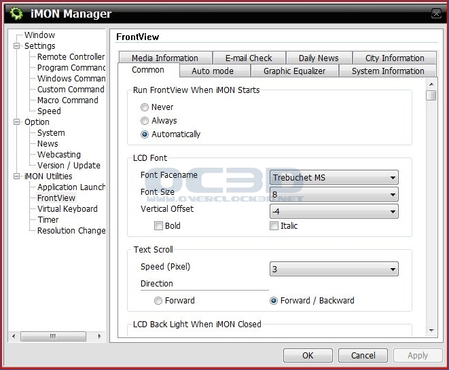The image size is (449, 370).
Task: Click the Cancel button
Action: click(363, 356)
